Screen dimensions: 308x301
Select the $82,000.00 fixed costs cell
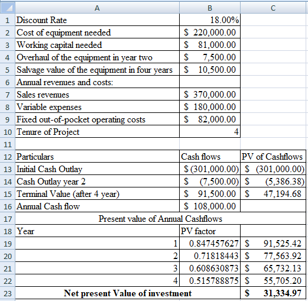point(210,119)
